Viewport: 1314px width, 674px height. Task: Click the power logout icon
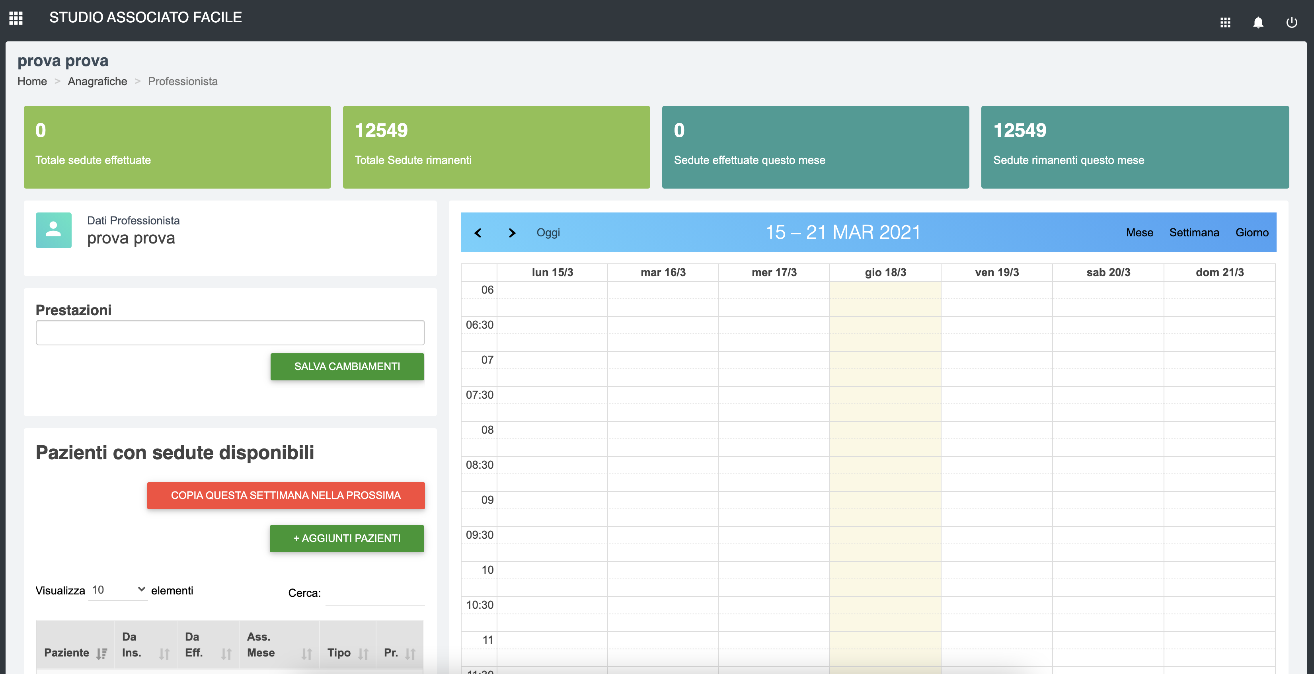coord(1292,22)
